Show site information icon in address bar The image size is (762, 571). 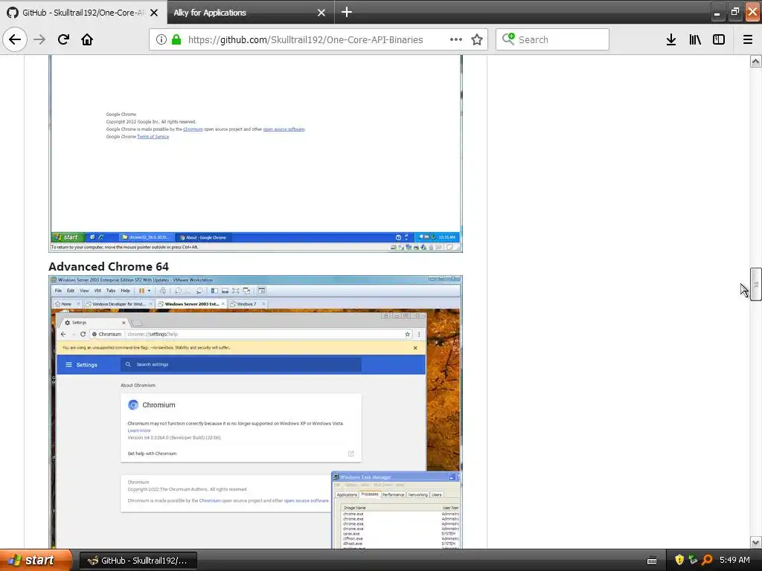[161, 40]
